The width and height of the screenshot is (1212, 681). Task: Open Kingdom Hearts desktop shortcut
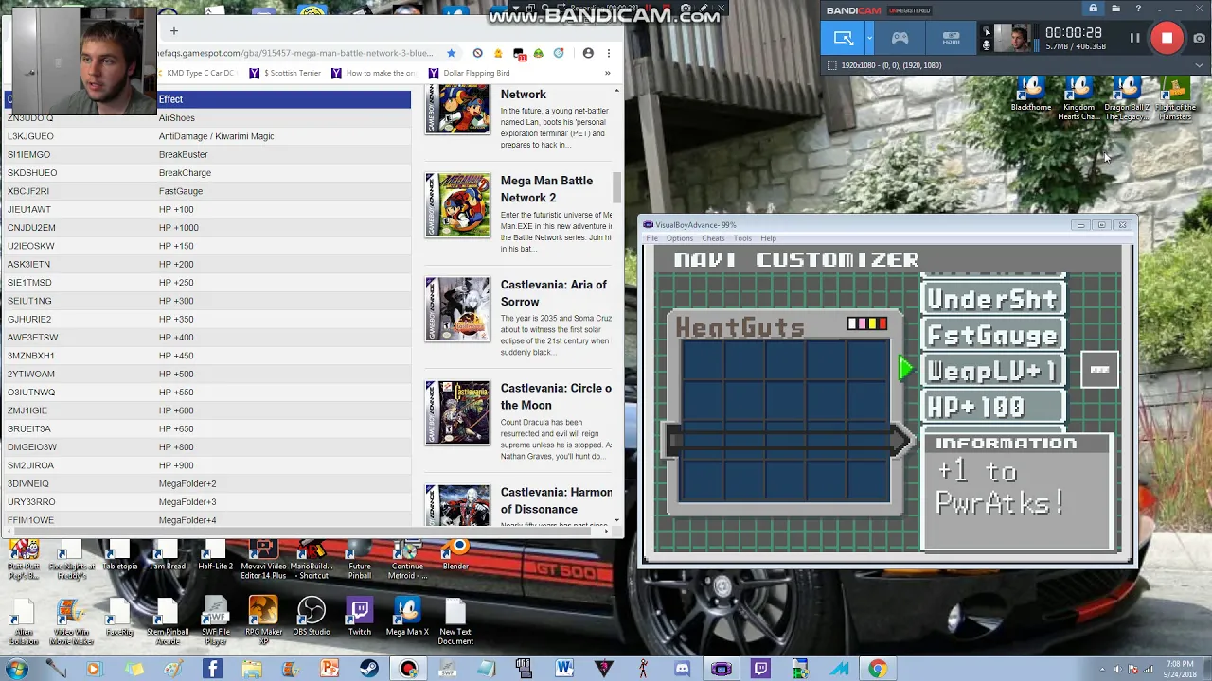click(x=1078, y=97)
